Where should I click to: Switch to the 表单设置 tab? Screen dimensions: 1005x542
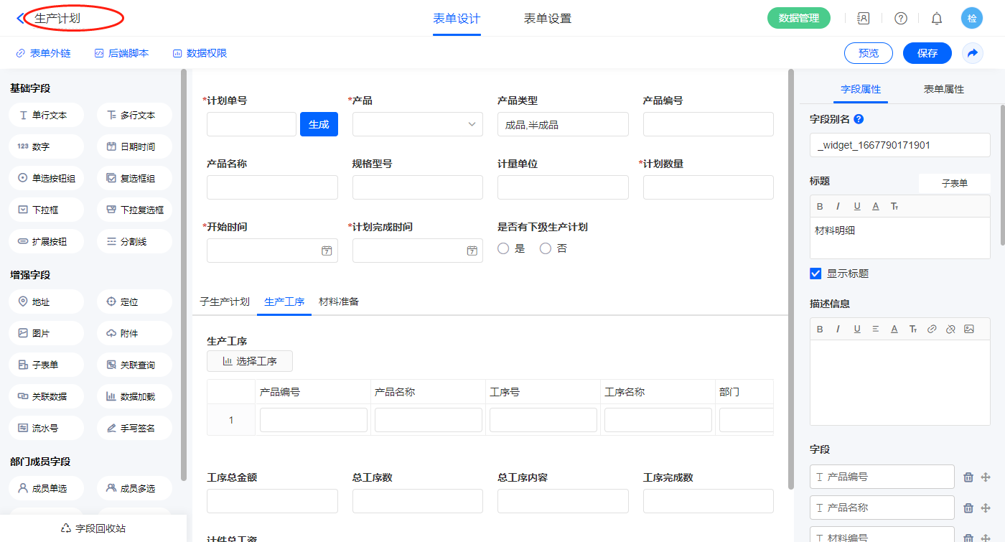[547, 19]
